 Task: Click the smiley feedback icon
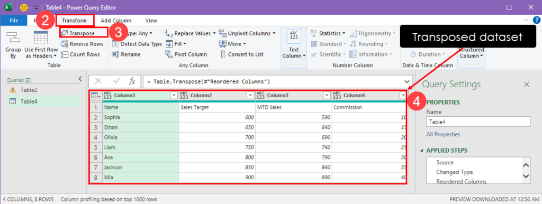click(24, 7)
